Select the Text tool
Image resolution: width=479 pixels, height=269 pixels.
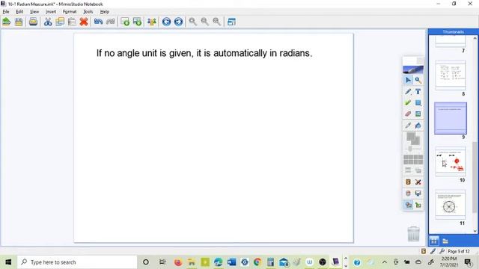[418, 91]
